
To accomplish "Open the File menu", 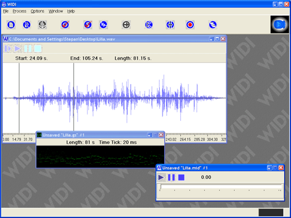I will [6, 11].
